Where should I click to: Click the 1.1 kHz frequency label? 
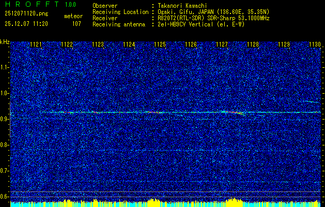(x=4, y=67)
